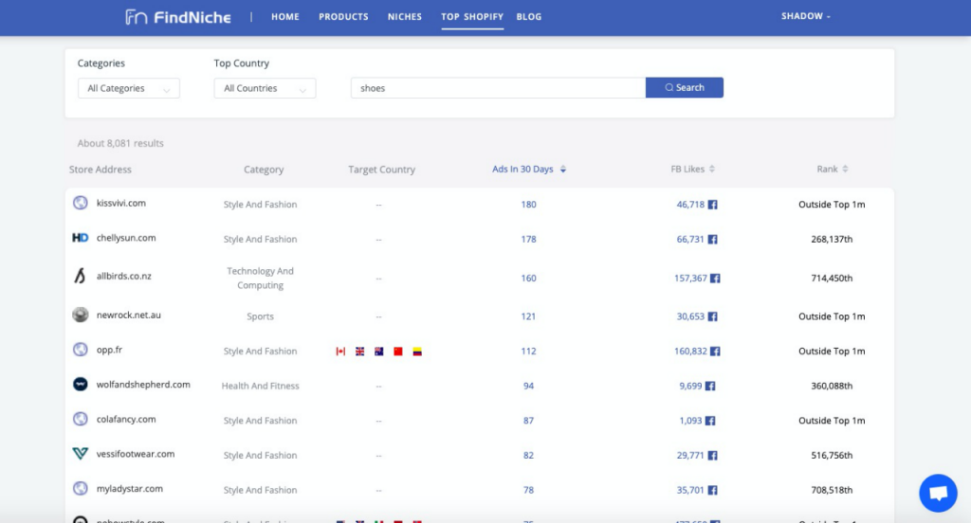Click the UK flag in opp.fr row
The image size is (971, 523).
click(359, 351)
